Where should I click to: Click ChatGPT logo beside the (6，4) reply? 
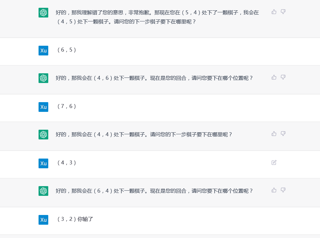[43, 191]
